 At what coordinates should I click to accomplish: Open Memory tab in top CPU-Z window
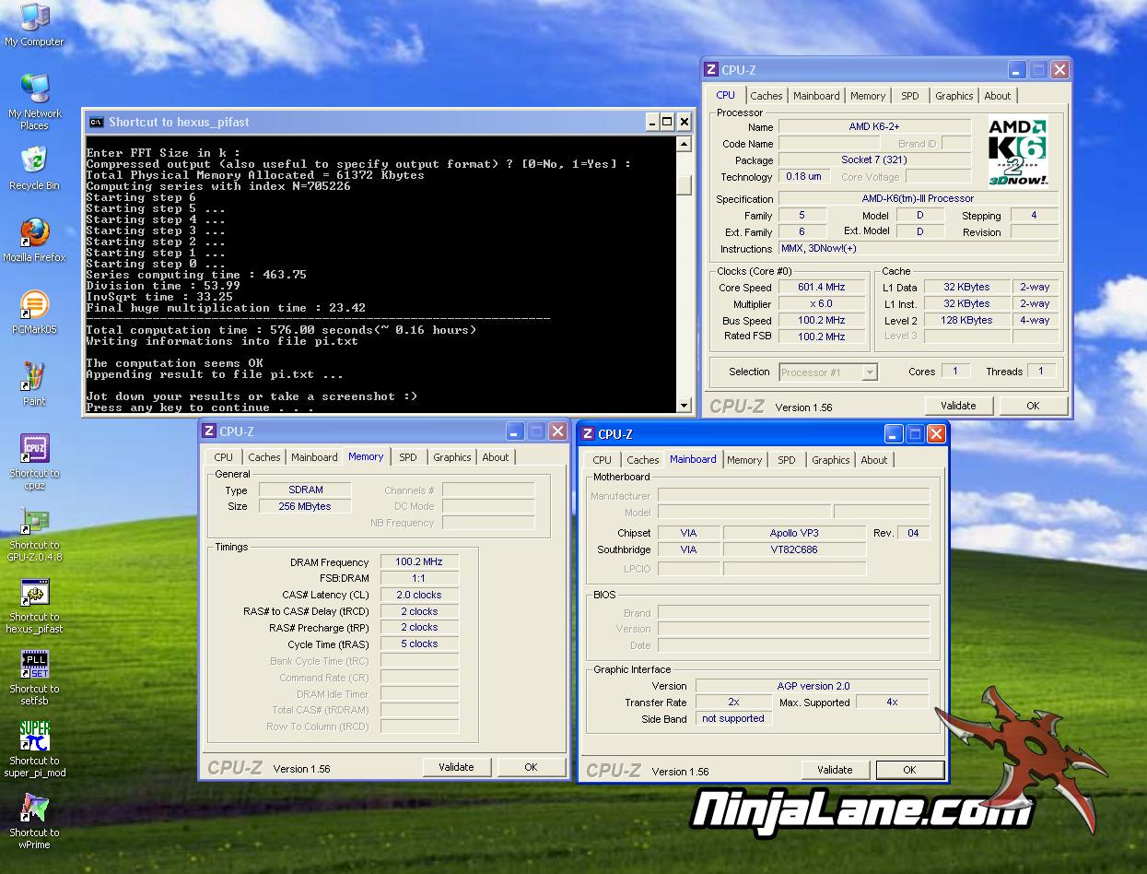coord(868,96)
